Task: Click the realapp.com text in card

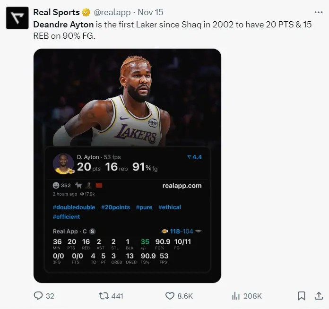Action: (x=182, y=186)
